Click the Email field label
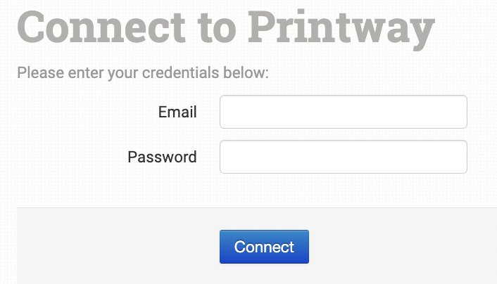Viewport: 497px width, 284px height. click(x=177, y=112)
